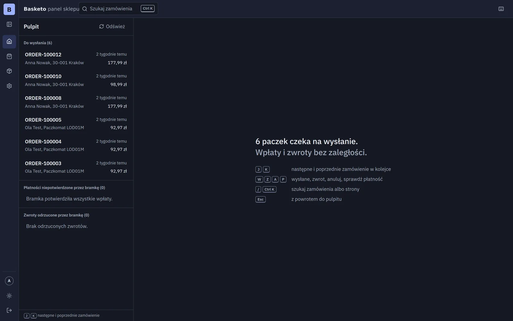513x321 pixels.
Task: Click 'szukaj zamówienia albo strony' hint text
Action: click(x=325, y=189)
